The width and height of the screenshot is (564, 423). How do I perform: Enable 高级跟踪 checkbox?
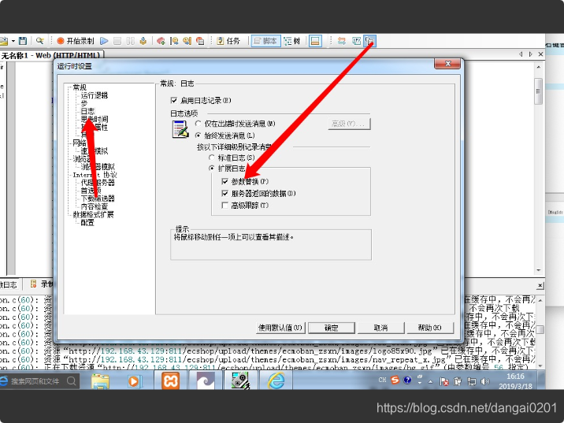(225, 206)
